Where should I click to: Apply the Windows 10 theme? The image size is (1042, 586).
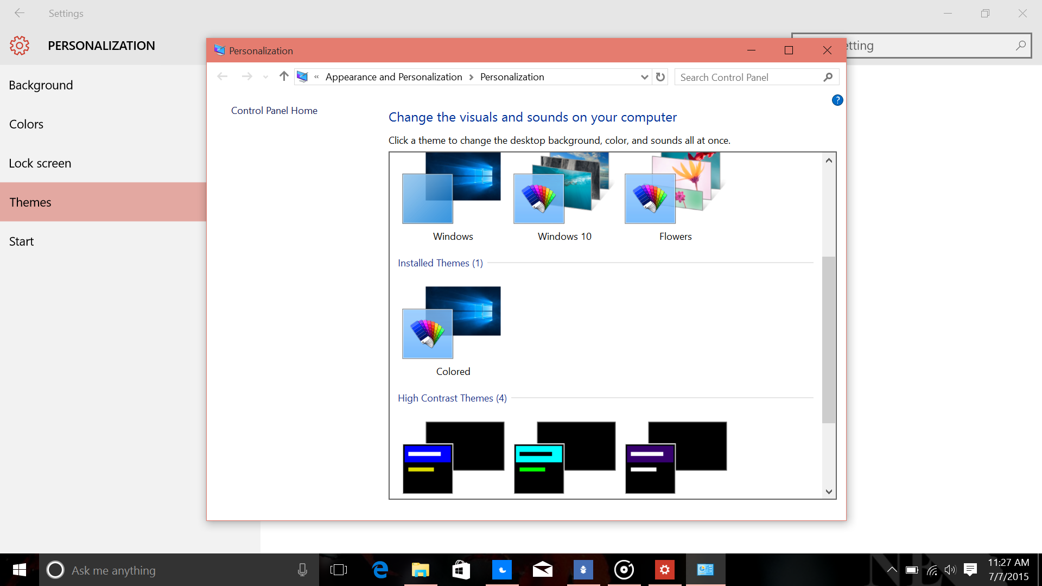[563, 188]
